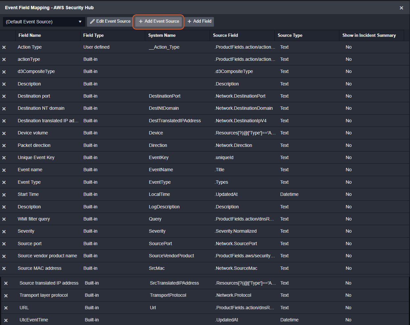Select the '.Network.Direction' source field cell

[x=234, y=145]
